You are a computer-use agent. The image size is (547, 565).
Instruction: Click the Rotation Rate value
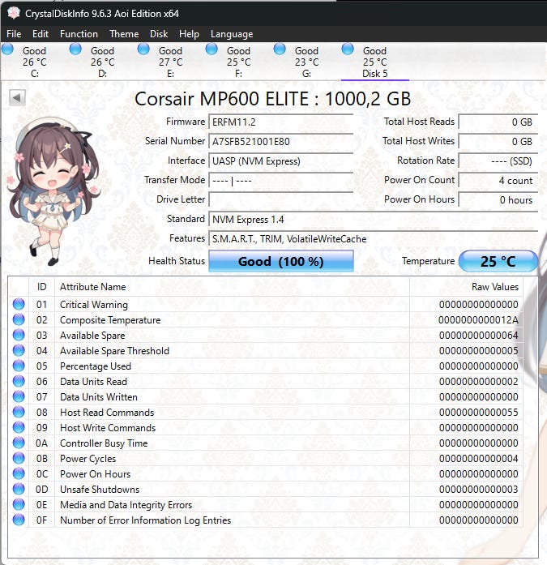498,161
